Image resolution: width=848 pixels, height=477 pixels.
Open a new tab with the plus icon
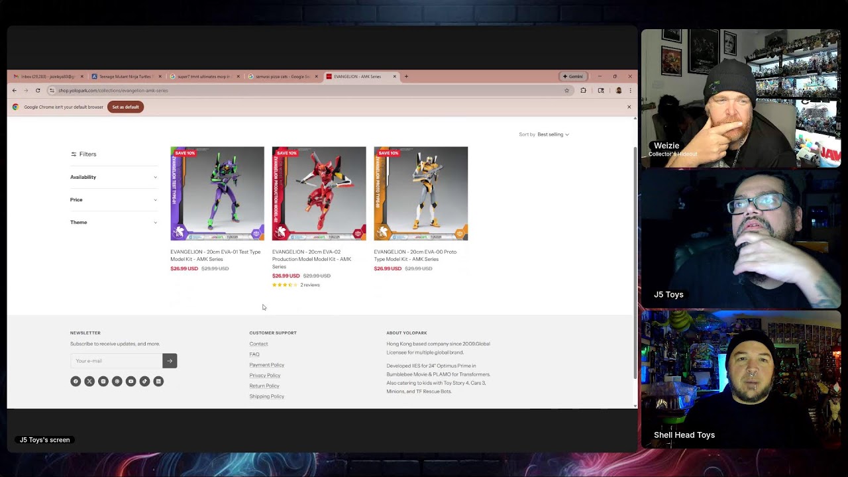pyautogui.click(x=407, y=76)
